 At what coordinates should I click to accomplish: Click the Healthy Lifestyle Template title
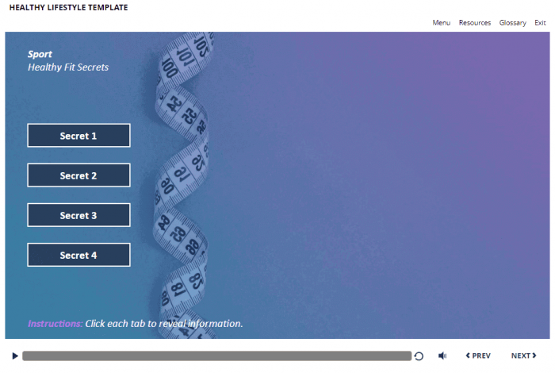(68, 7)
